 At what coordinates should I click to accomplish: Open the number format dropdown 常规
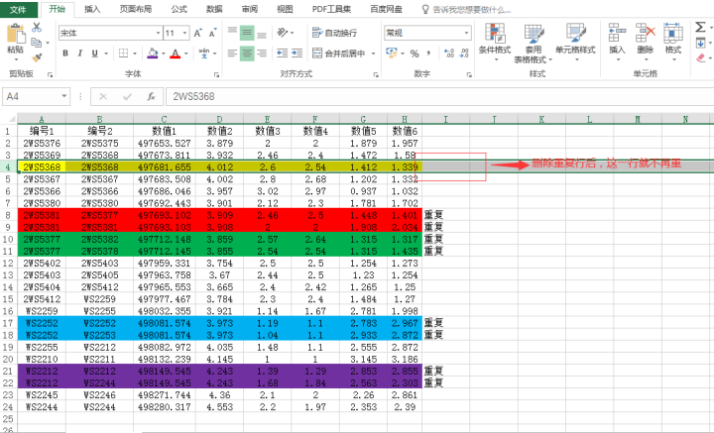467,33
